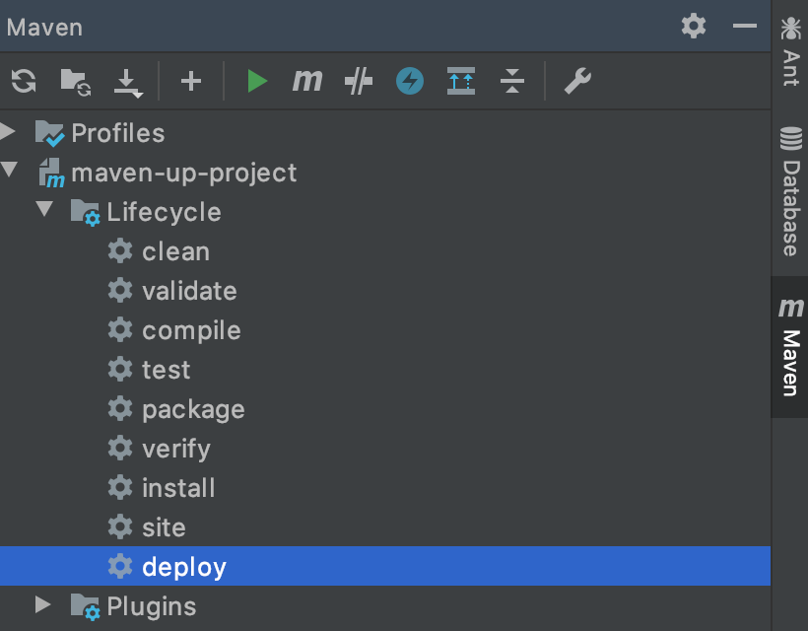Click the Plugins folder icon
This screenshot has height=631, width=808.
point(85,606)
